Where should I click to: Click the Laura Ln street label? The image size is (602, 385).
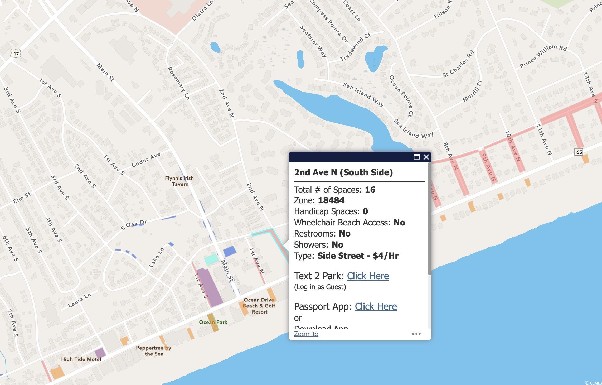(x=79, y=300)
